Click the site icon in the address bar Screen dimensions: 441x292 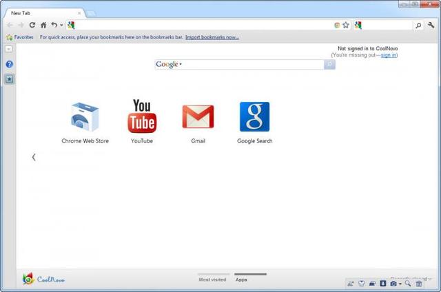click(71, 25)
